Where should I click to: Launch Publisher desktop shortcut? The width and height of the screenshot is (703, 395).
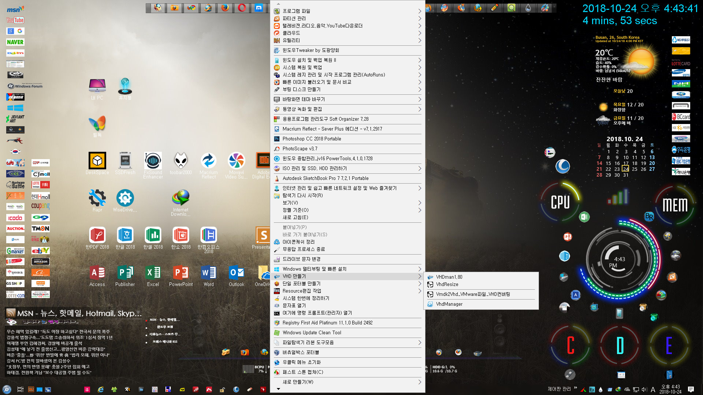[x=125, y=275]
